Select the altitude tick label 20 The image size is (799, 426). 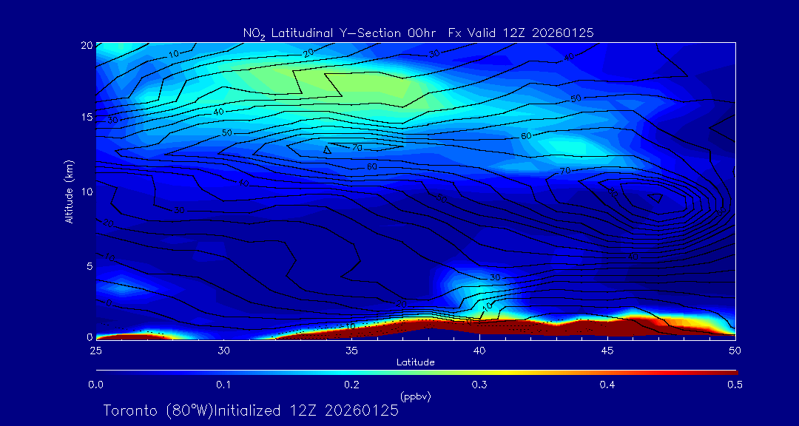pos(84,45)
